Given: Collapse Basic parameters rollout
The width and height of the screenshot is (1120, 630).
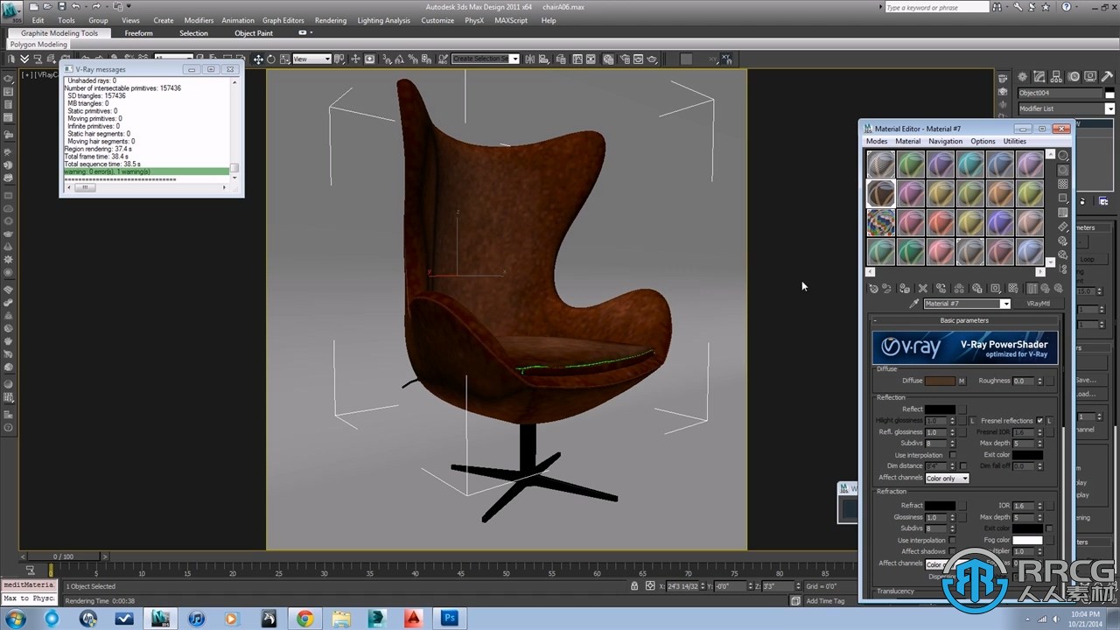Looking at the screenshot, I should tap(964, 320).
